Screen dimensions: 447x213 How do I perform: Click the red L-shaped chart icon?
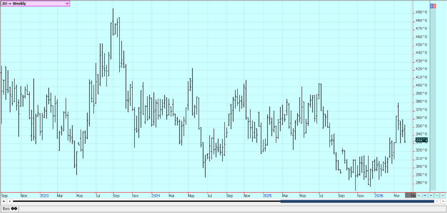(x=419, y=195)
